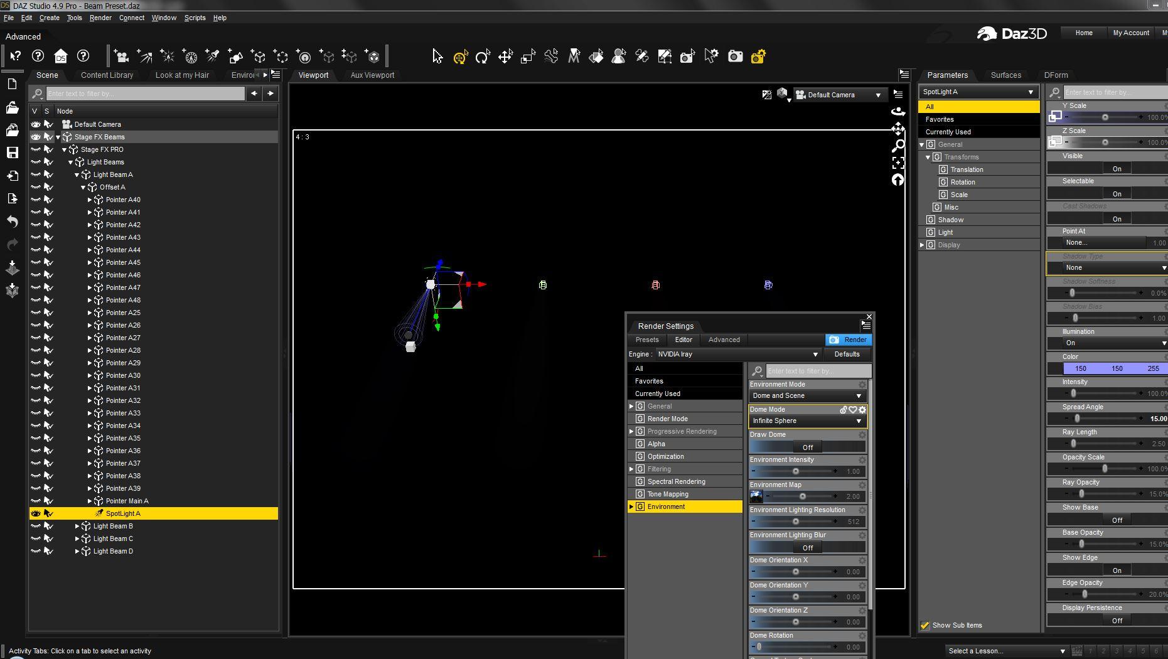Image resolution: width=1168 pixels, height=659 pixels.
Task: Expand the Light Beam B tree node
Action: coord(77,526)
